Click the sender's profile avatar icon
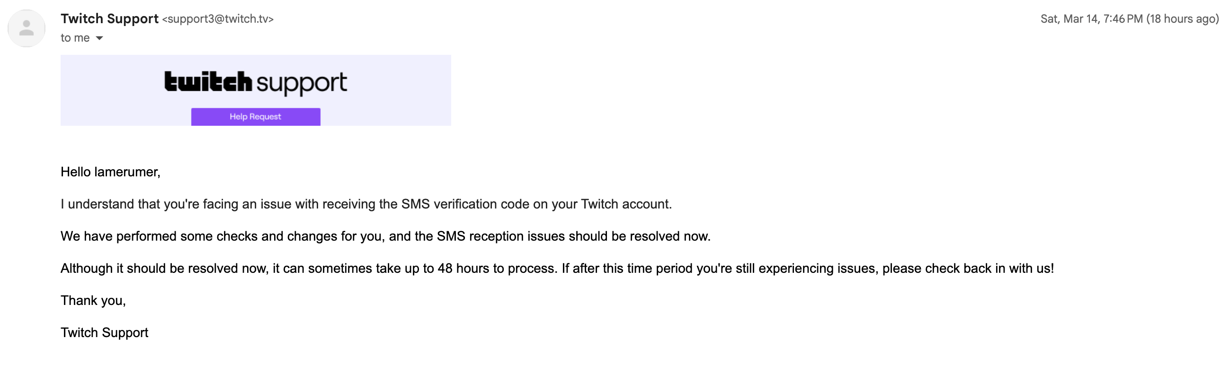The image size is (1230, 382). click(x=26, y=28)
